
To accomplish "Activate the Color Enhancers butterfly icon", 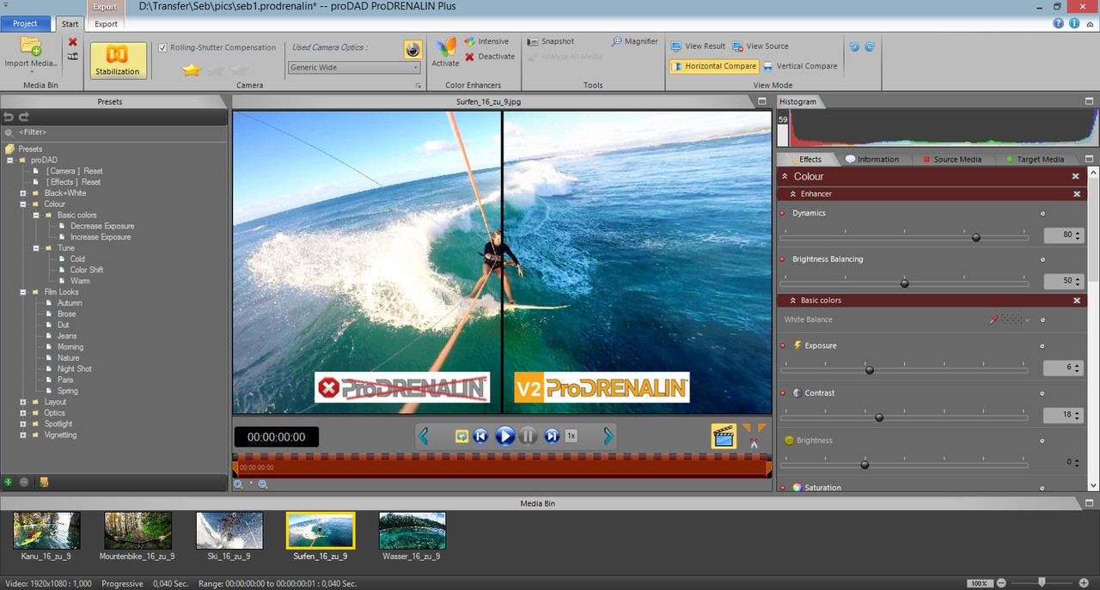I will [445, 48].
